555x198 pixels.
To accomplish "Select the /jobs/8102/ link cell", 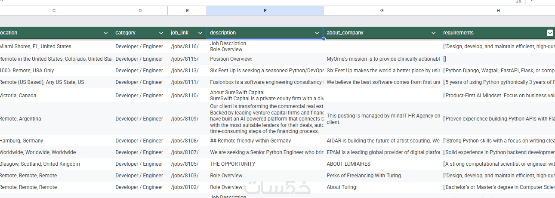I will (187, 187).
